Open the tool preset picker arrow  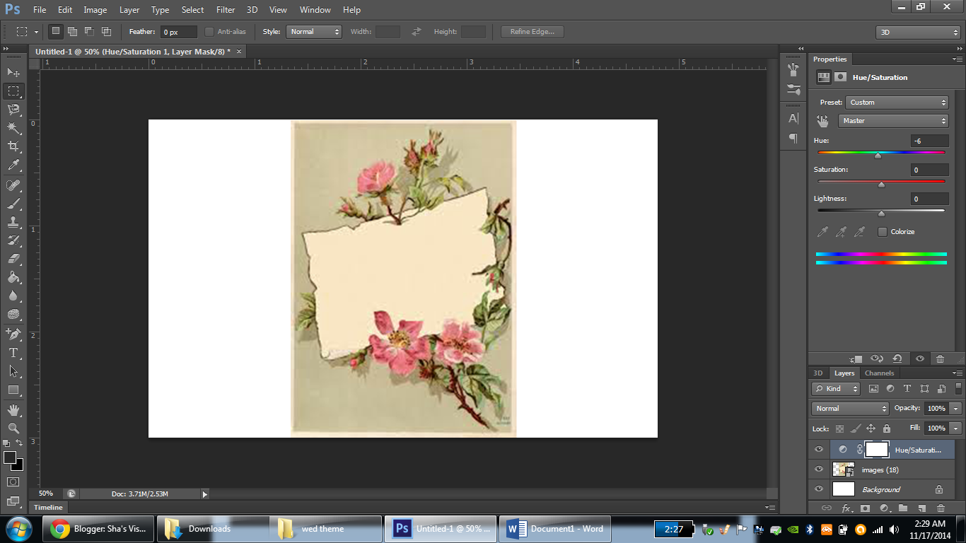pos(36,32)
